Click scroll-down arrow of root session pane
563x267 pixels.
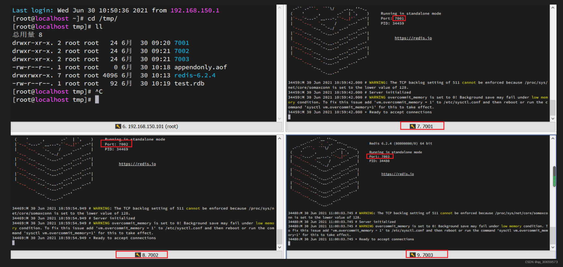279,119
